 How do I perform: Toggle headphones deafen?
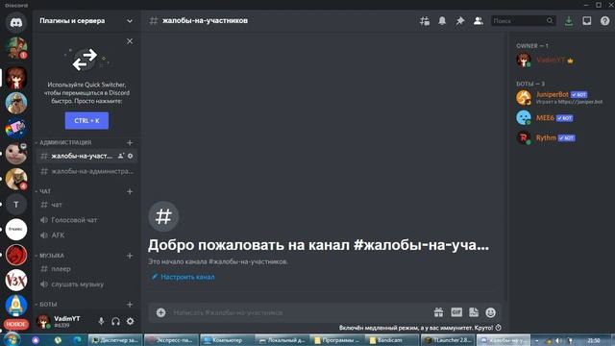click(x=115, y=321)
